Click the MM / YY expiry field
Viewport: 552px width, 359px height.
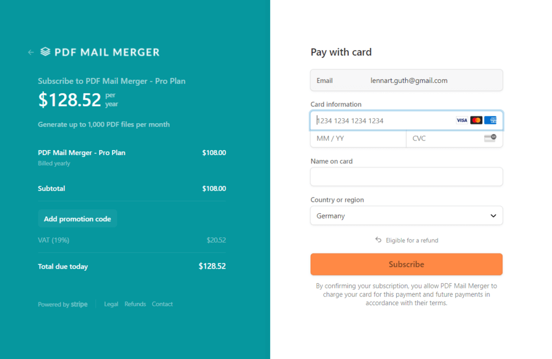tap(357, 138)
